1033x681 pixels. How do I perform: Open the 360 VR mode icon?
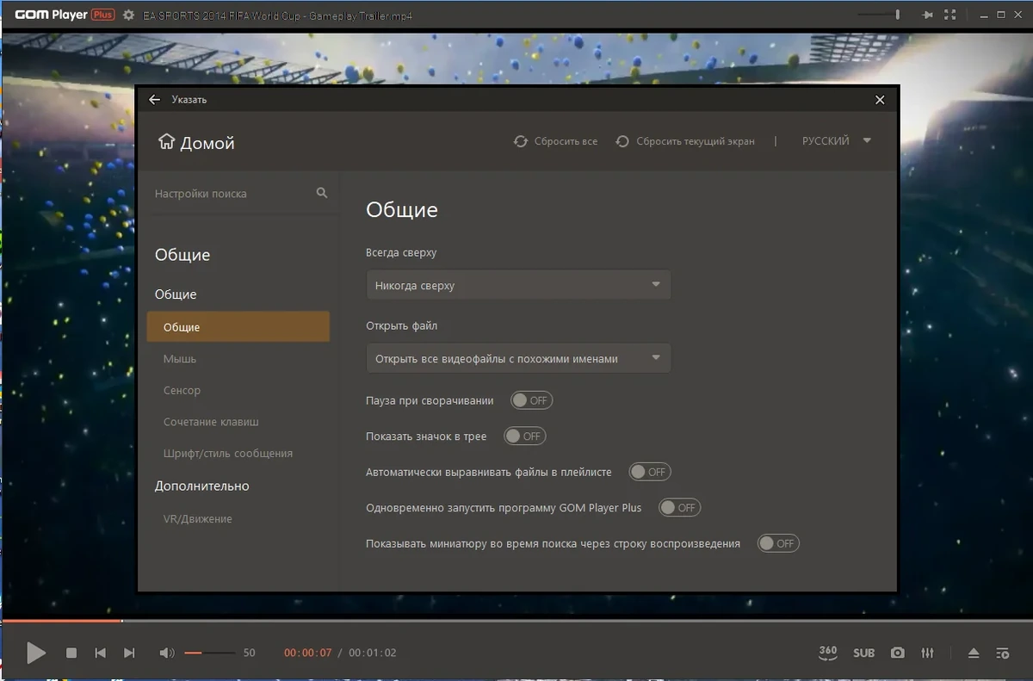point(827,653)
